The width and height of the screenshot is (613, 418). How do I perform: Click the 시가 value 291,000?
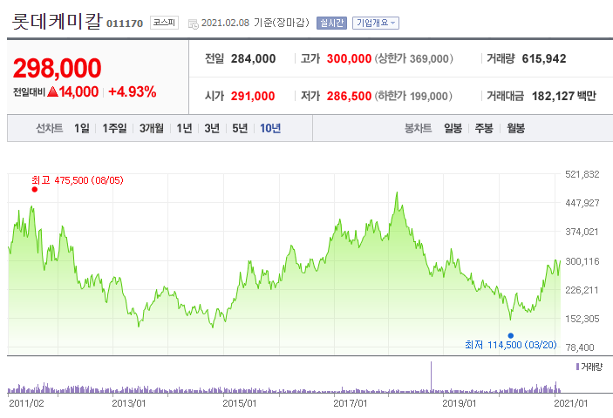point(253,96)
